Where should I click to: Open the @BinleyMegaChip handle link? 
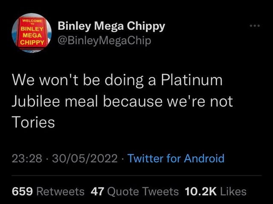pyautogui.click(x=104, y=41)
